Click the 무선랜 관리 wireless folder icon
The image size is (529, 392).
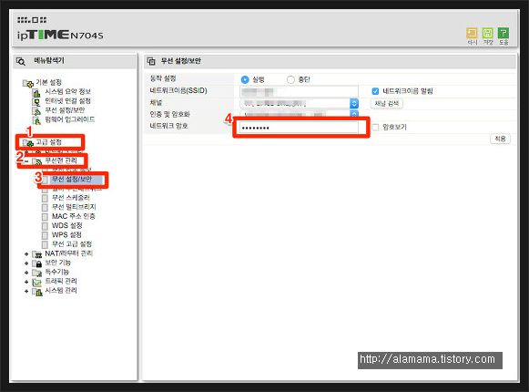(37, 161)
